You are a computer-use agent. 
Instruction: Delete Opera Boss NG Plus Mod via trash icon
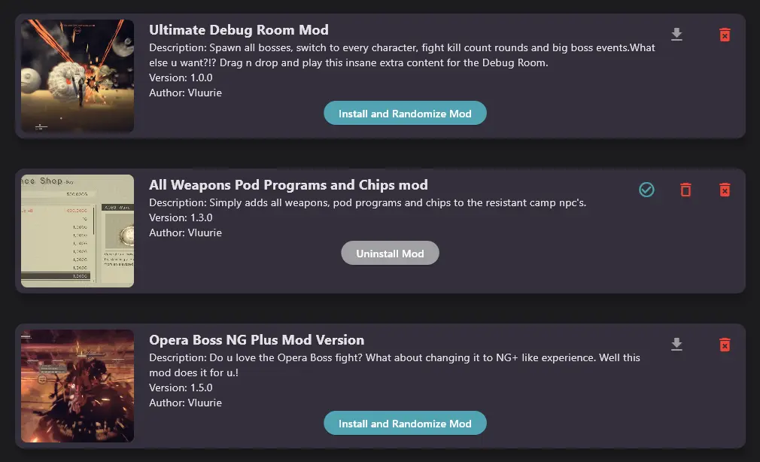[x=725, y=345]
